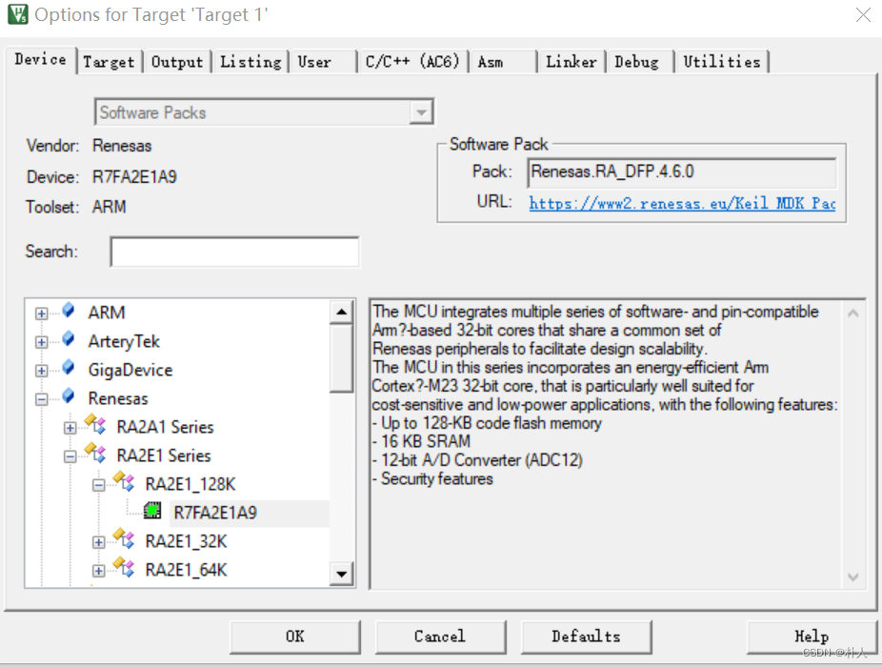Switch to the Debug tab
The image size is (882, 667).
click(639, 60)
